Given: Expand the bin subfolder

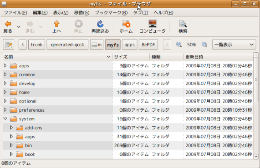Looking at the screenshot, I should click(x=11, y=145).
